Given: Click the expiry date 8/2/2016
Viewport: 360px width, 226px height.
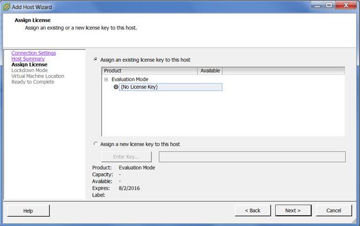Looking at the screenshot, I should coord(129,189).
